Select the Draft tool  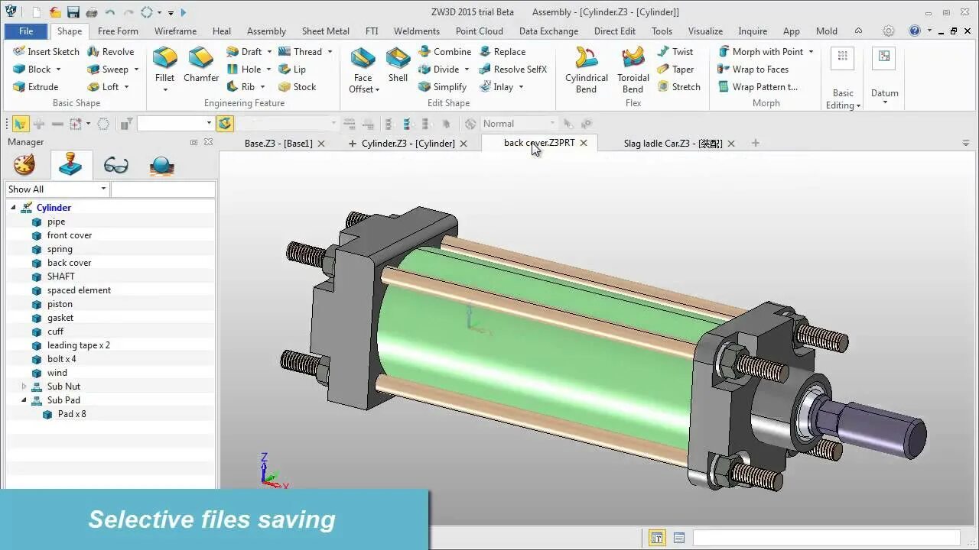pos(244,52)
